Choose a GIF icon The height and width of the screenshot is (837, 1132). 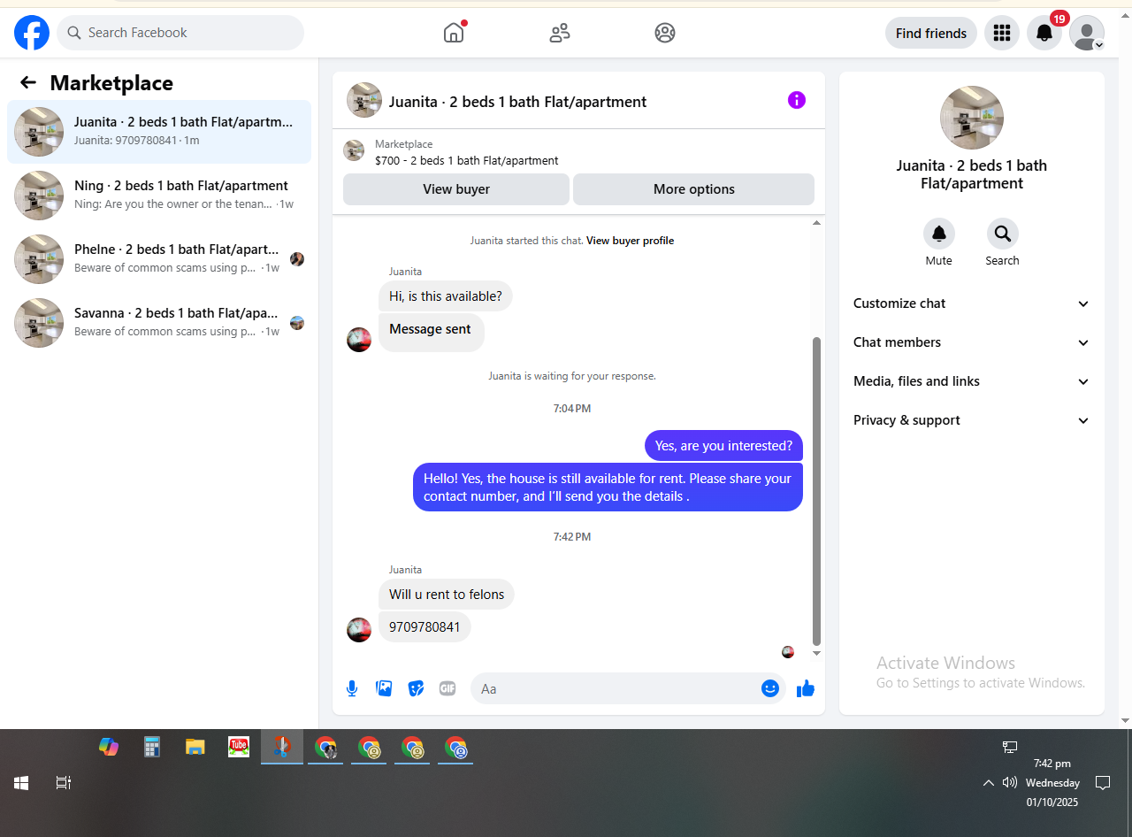coord(447,688)
